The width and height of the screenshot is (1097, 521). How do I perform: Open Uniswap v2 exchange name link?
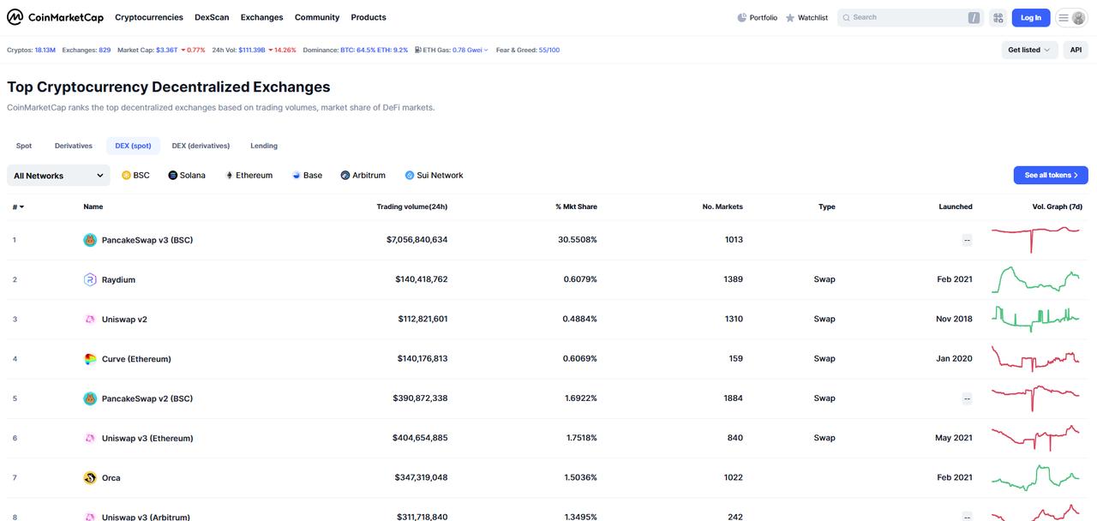(x=124, y=319)
